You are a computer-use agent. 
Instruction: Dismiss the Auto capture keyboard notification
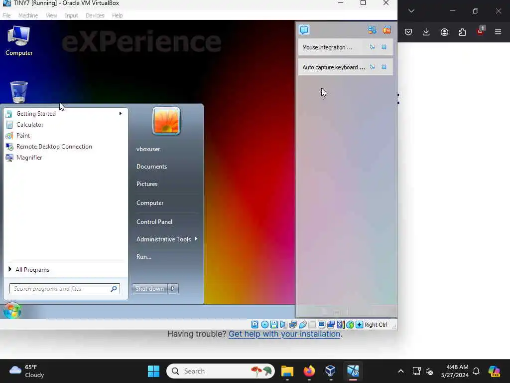pyautogui.click(x=384, y=67)
